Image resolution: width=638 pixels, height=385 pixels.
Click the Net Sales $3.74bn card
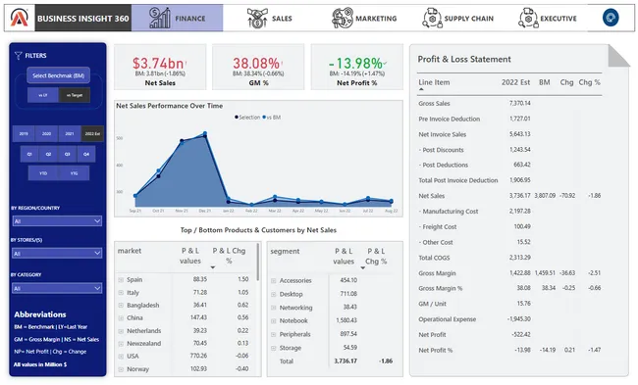(x=160, y=67)
